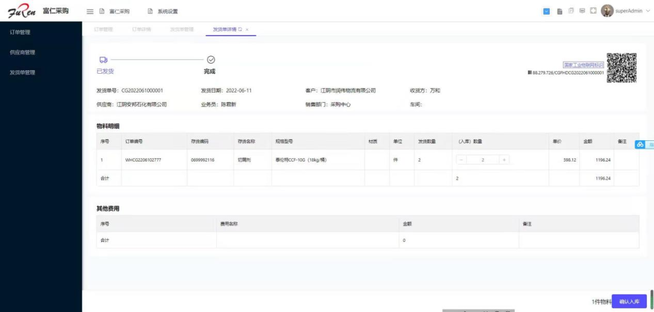The height and width of the screenshot is (312, 654).
Task: Click supplier 江阴安邦石化有限公司
Action: (141, 105)
